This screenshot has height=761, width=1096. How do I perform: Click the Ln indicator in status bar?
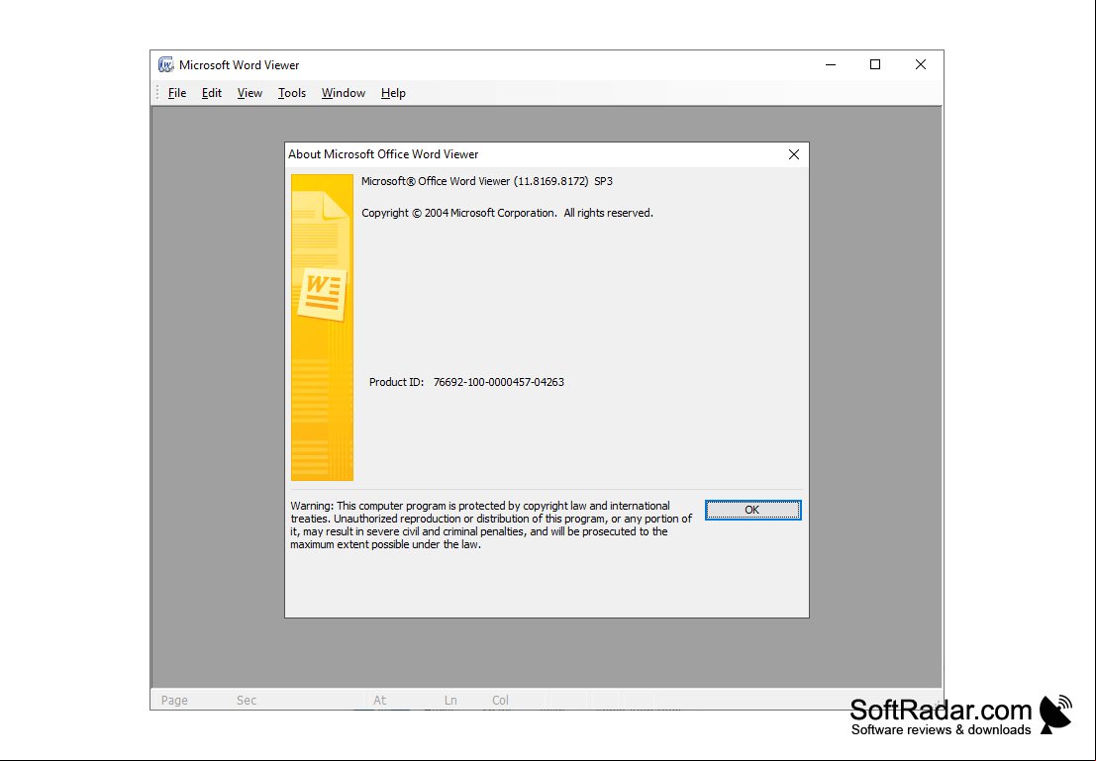[x=450, y=701]
